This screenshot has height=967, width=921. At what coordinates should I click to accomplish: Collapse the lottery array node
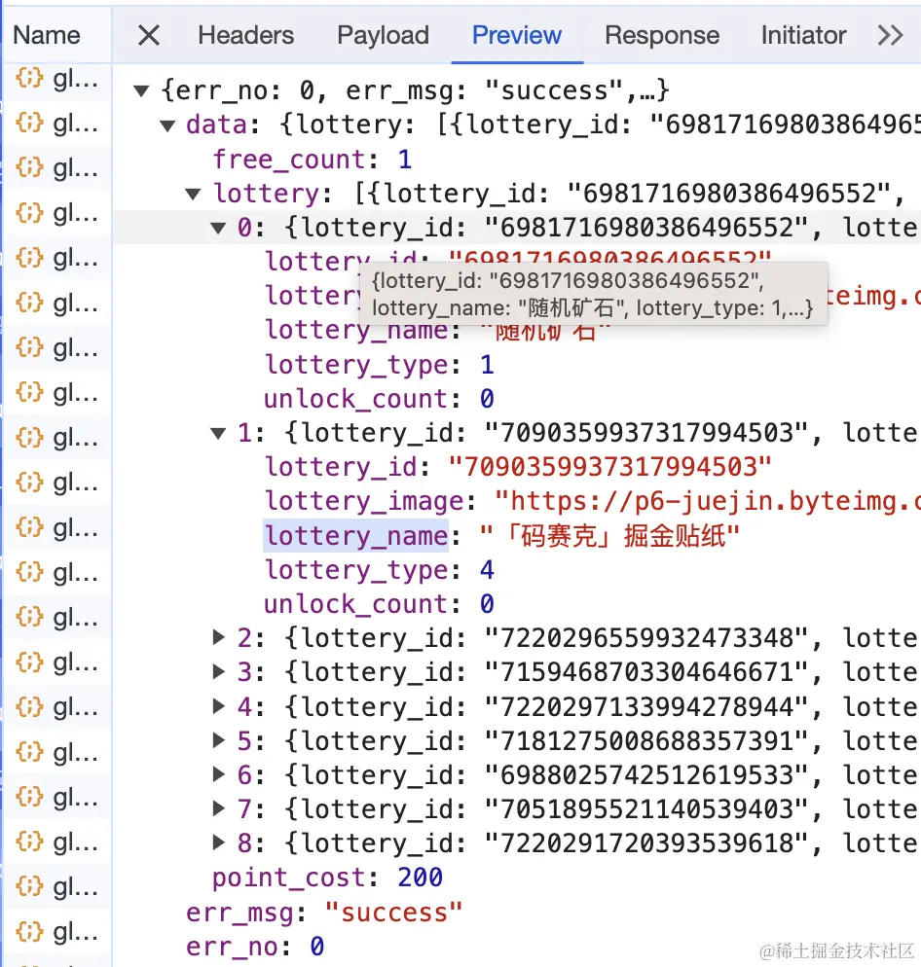pyautogui.click(x=193, y=195)
